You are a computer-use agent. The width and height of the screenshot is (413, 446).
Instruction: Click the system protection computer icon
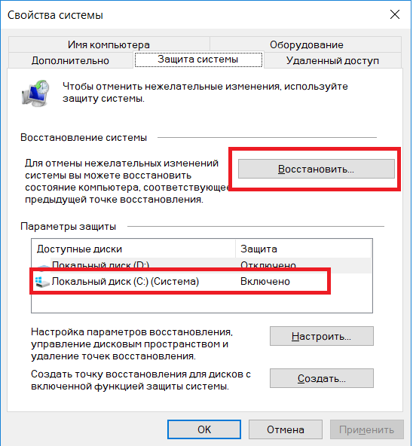pos(35,93)
